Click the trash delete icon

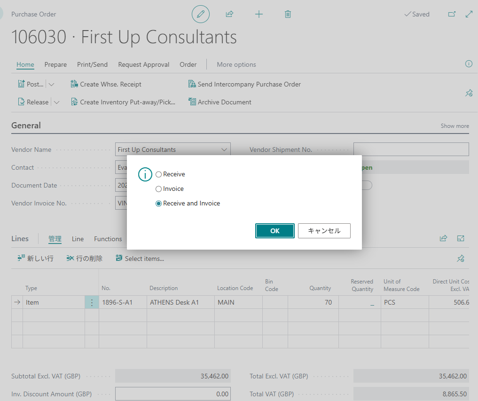tap(288, 14)
